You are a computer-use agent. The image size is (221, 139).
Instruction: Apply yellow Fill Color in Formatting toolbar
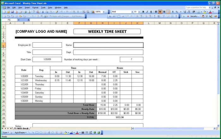pyautogui.click(x=205, y=12)
